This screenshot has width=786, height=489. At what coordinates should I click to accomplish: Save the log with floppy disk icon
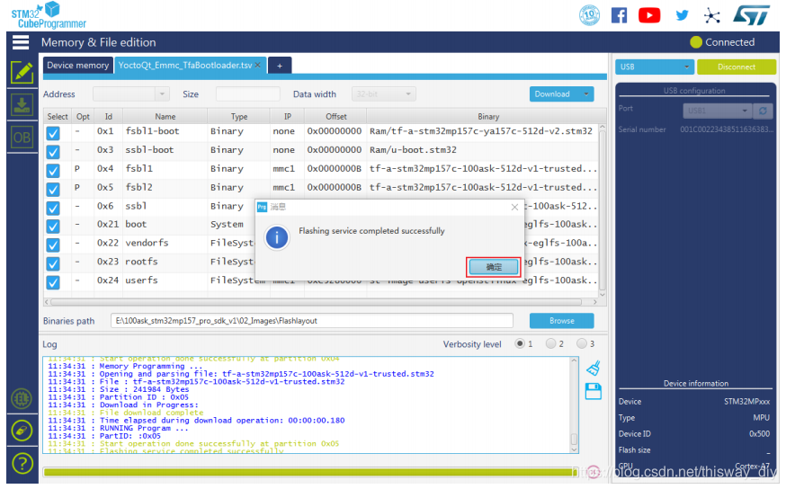(594, 392)
